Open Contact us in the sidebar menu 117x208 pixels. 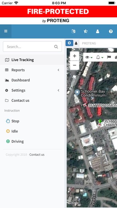pos(32,100)
